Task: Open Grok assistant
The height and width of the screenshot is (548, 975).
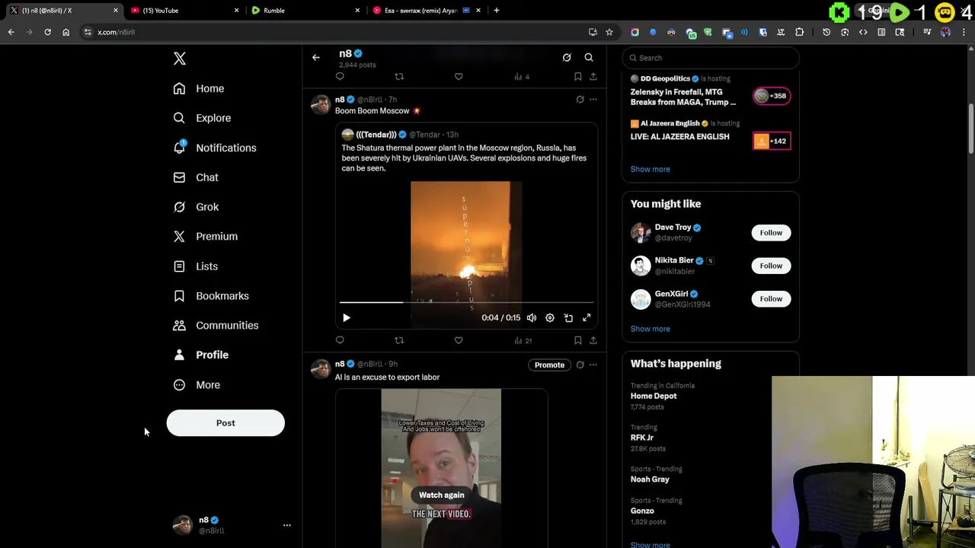Action: (196, 207)
